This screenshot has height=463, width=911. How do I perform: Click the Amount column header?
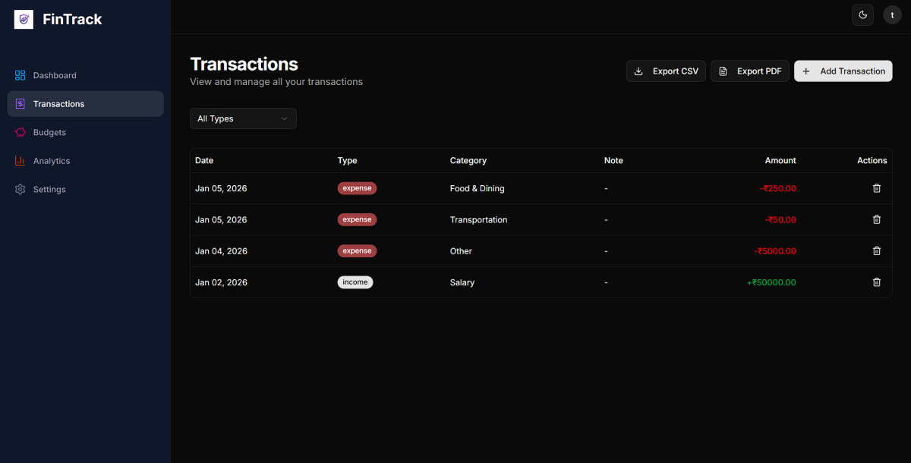point(780,160)
